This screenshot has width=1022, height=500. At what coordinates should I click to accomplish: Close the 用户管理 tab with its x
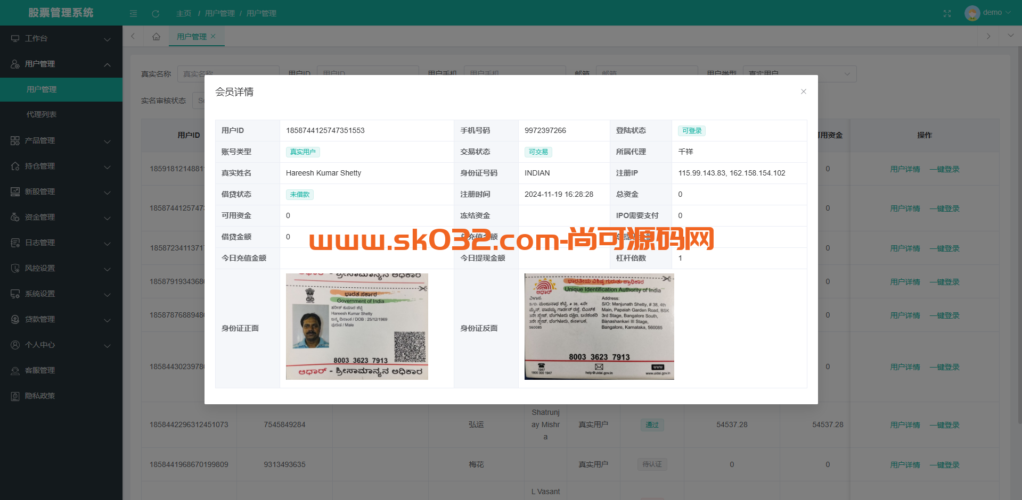click(x=213, y=36)
